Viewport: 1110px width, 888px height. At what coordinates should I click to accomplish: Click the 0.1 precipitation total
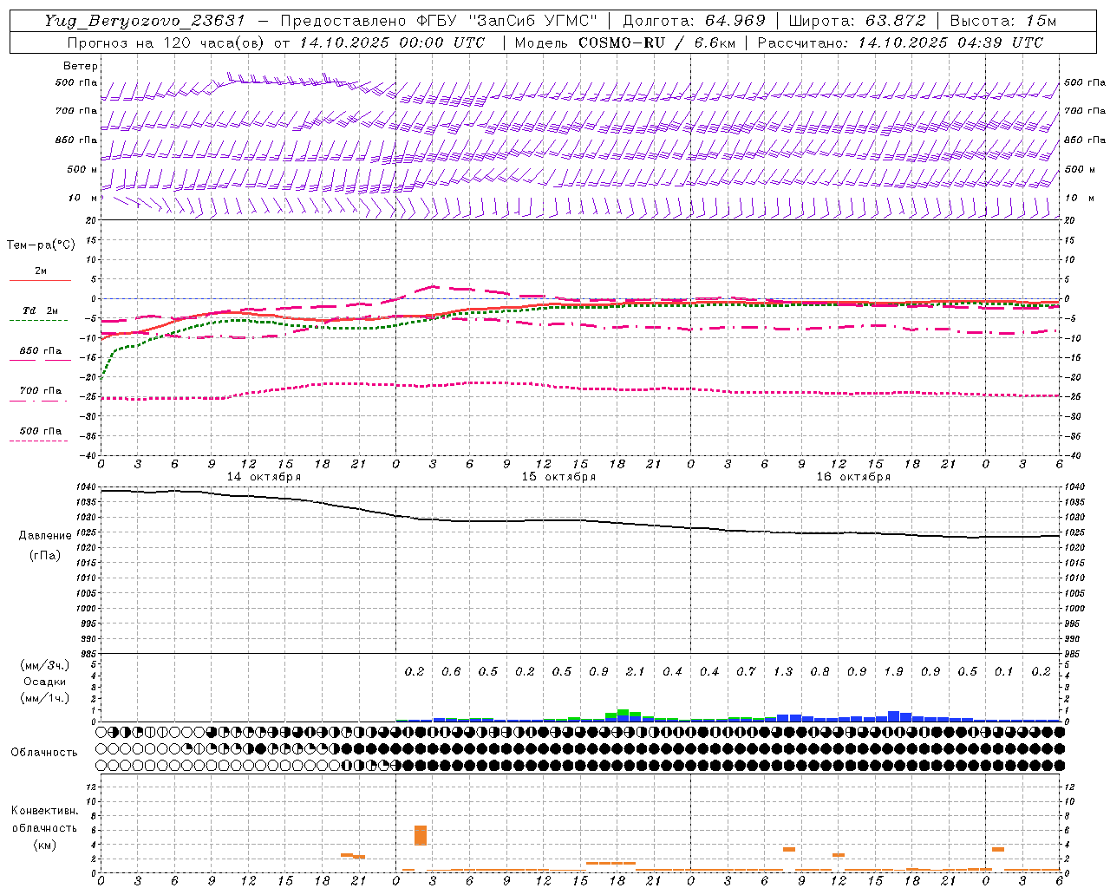click(x=1003, y=672)
